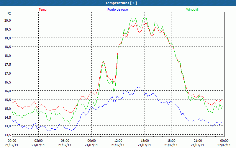Image resolution: width=236 pixels, height=148 pixels.
Task: Click the 18:00 time label on the x-axis
Action: [171, 141]
